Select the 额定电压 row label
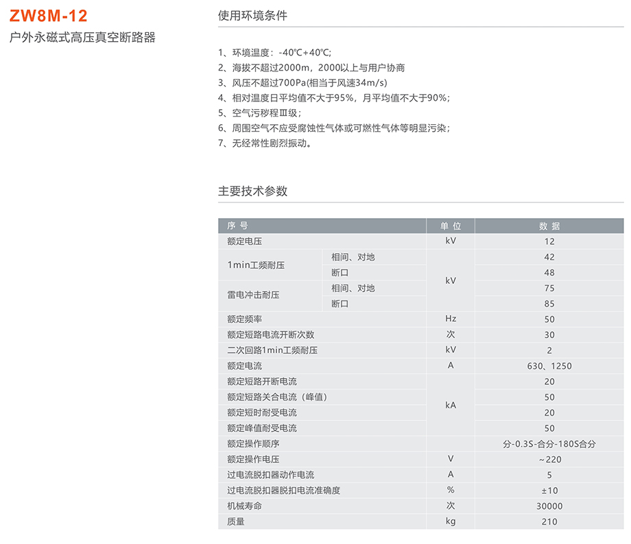The height and width of the screenshot is (544, 631). tap(245, 241)
